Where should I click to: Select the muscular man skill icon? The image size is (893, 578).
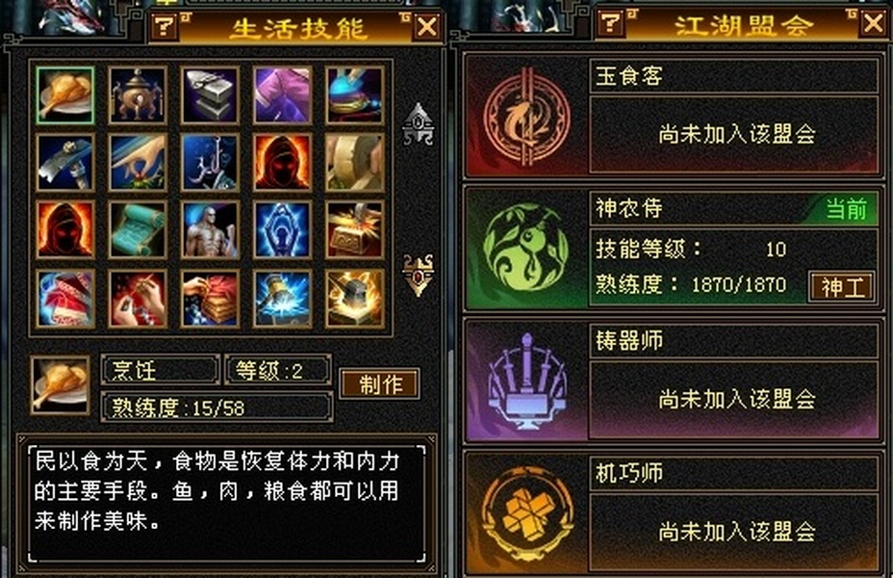tap(210, 229)
